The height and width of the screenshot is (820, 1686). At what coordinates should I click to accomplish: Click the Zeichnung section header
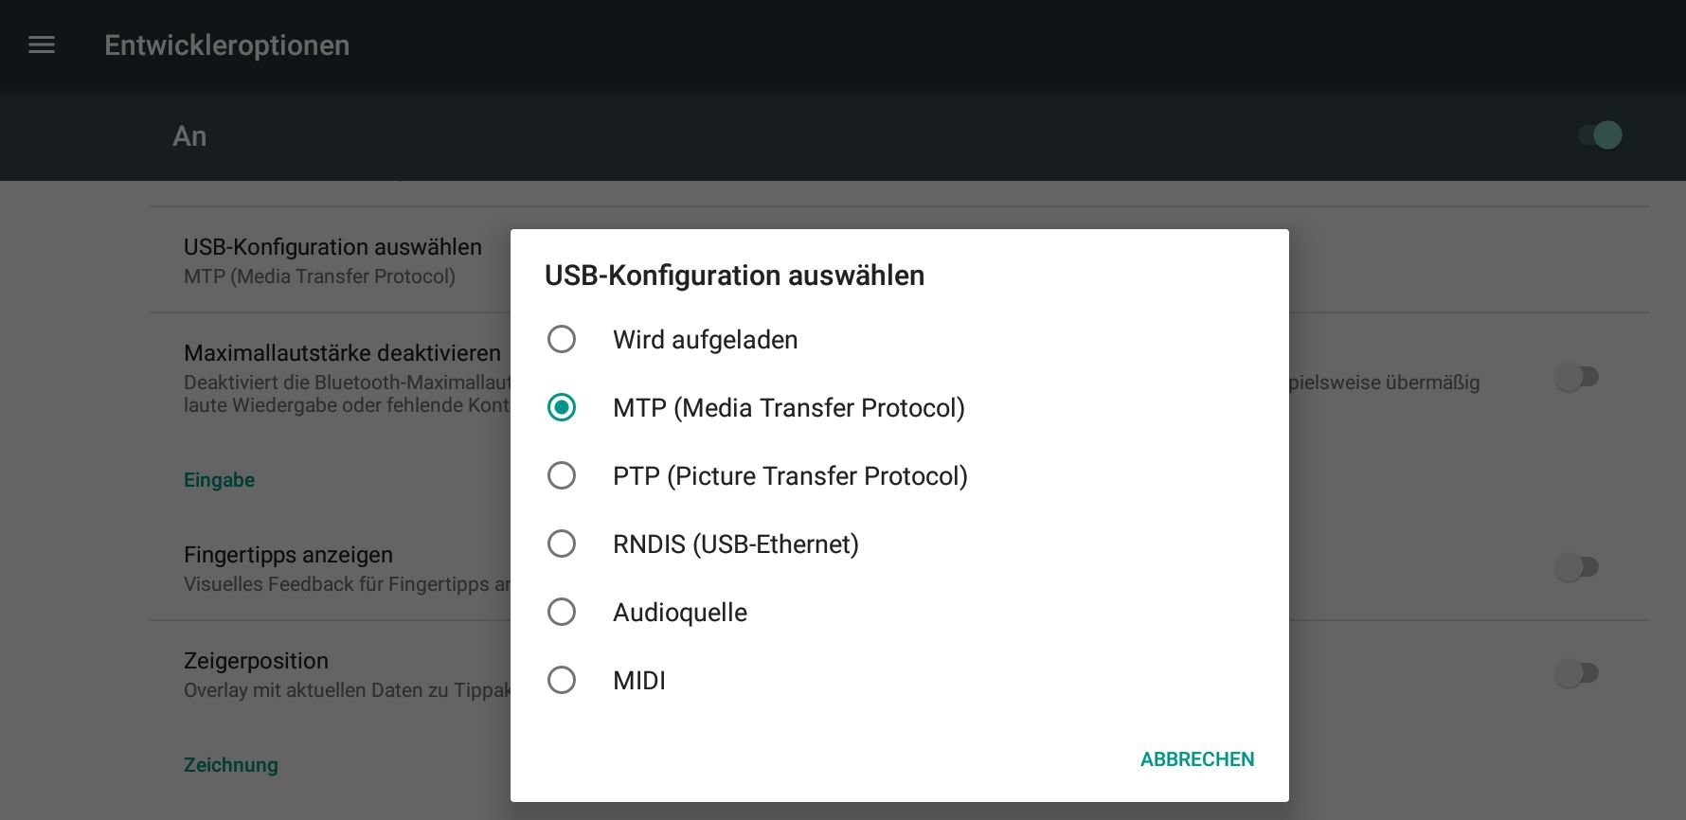(x=231, y=765)
